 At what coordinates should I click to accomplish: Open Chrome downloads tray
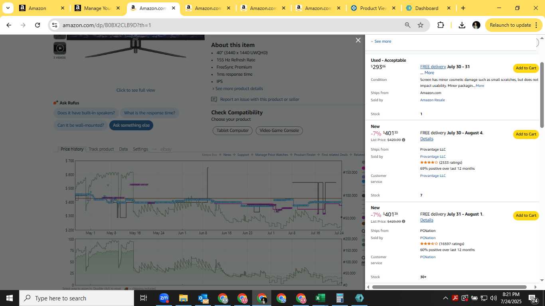[462, 25]
